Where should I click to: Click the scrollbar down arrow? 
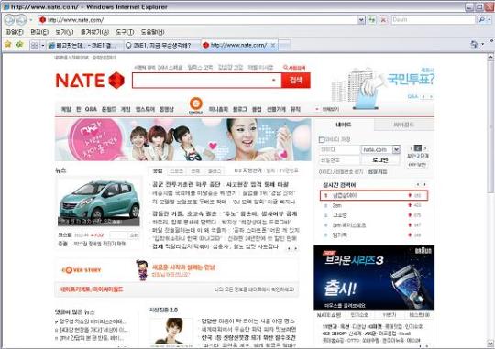[490, 344]
